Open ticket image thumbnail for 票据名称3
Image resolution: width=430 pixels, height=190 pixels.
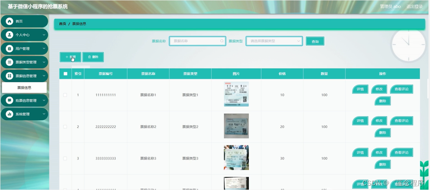(x=237, y=157)
